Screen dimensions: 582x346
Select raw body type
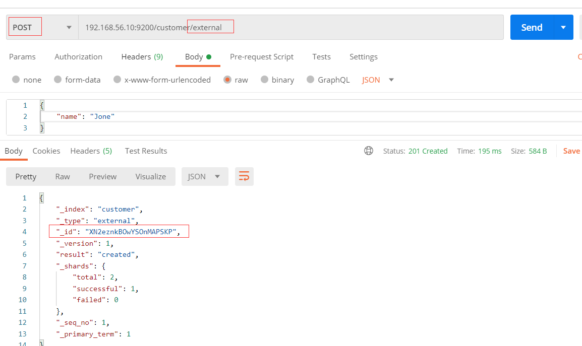[x=236, y=80]
